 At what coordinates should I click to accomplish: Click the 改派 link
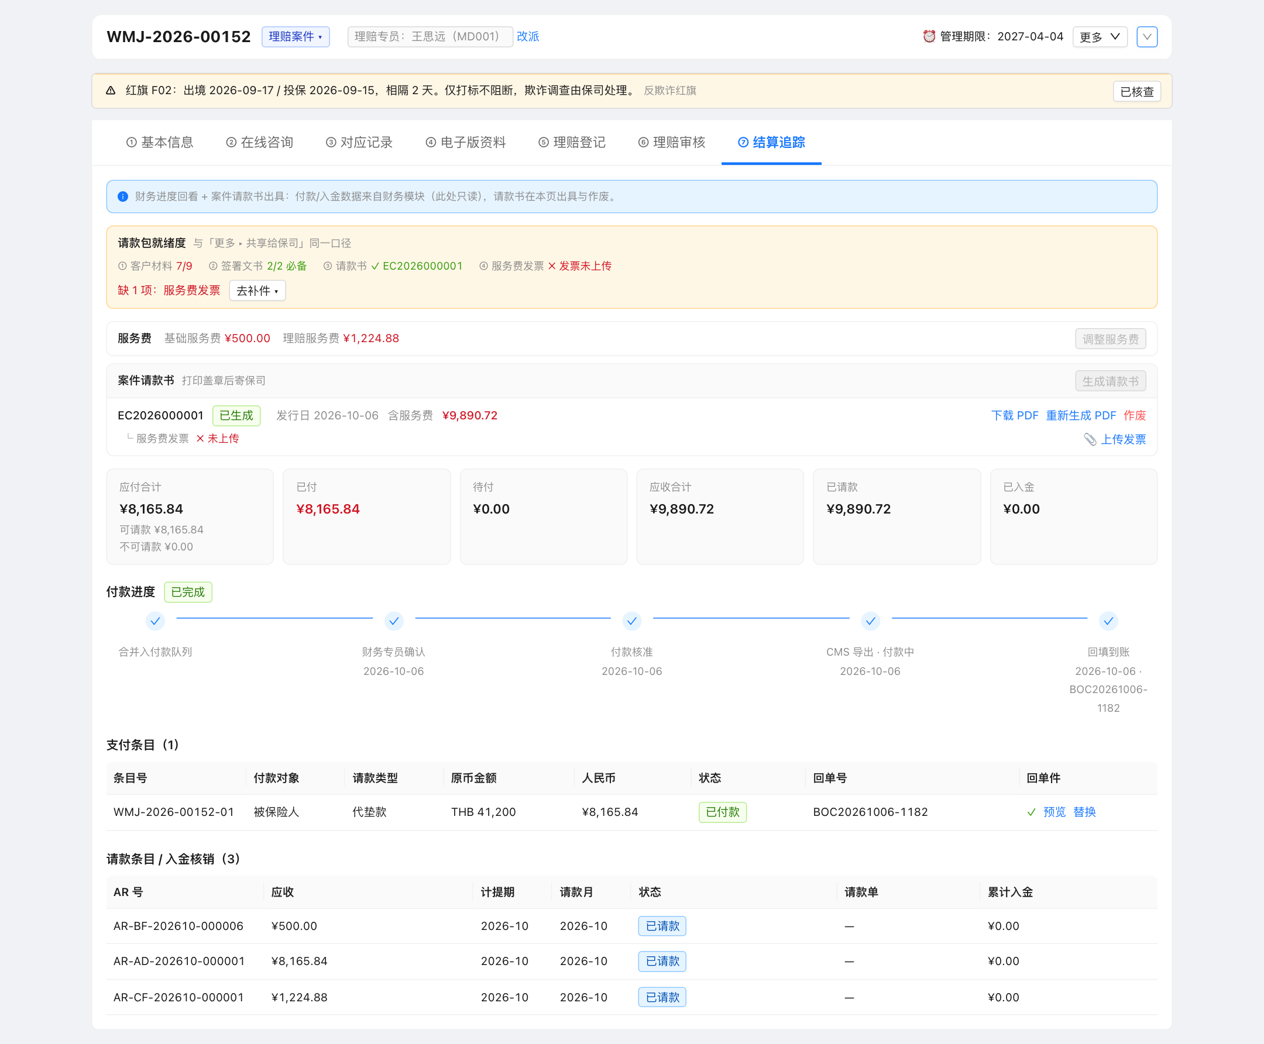[x=528, y=37]
